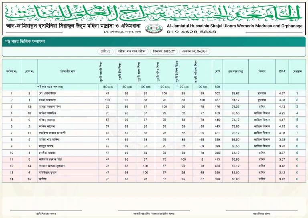Viewport: 308px width, 218px height.
Task: Click the GPA '4.33' cell
Action: coord(282,100)
